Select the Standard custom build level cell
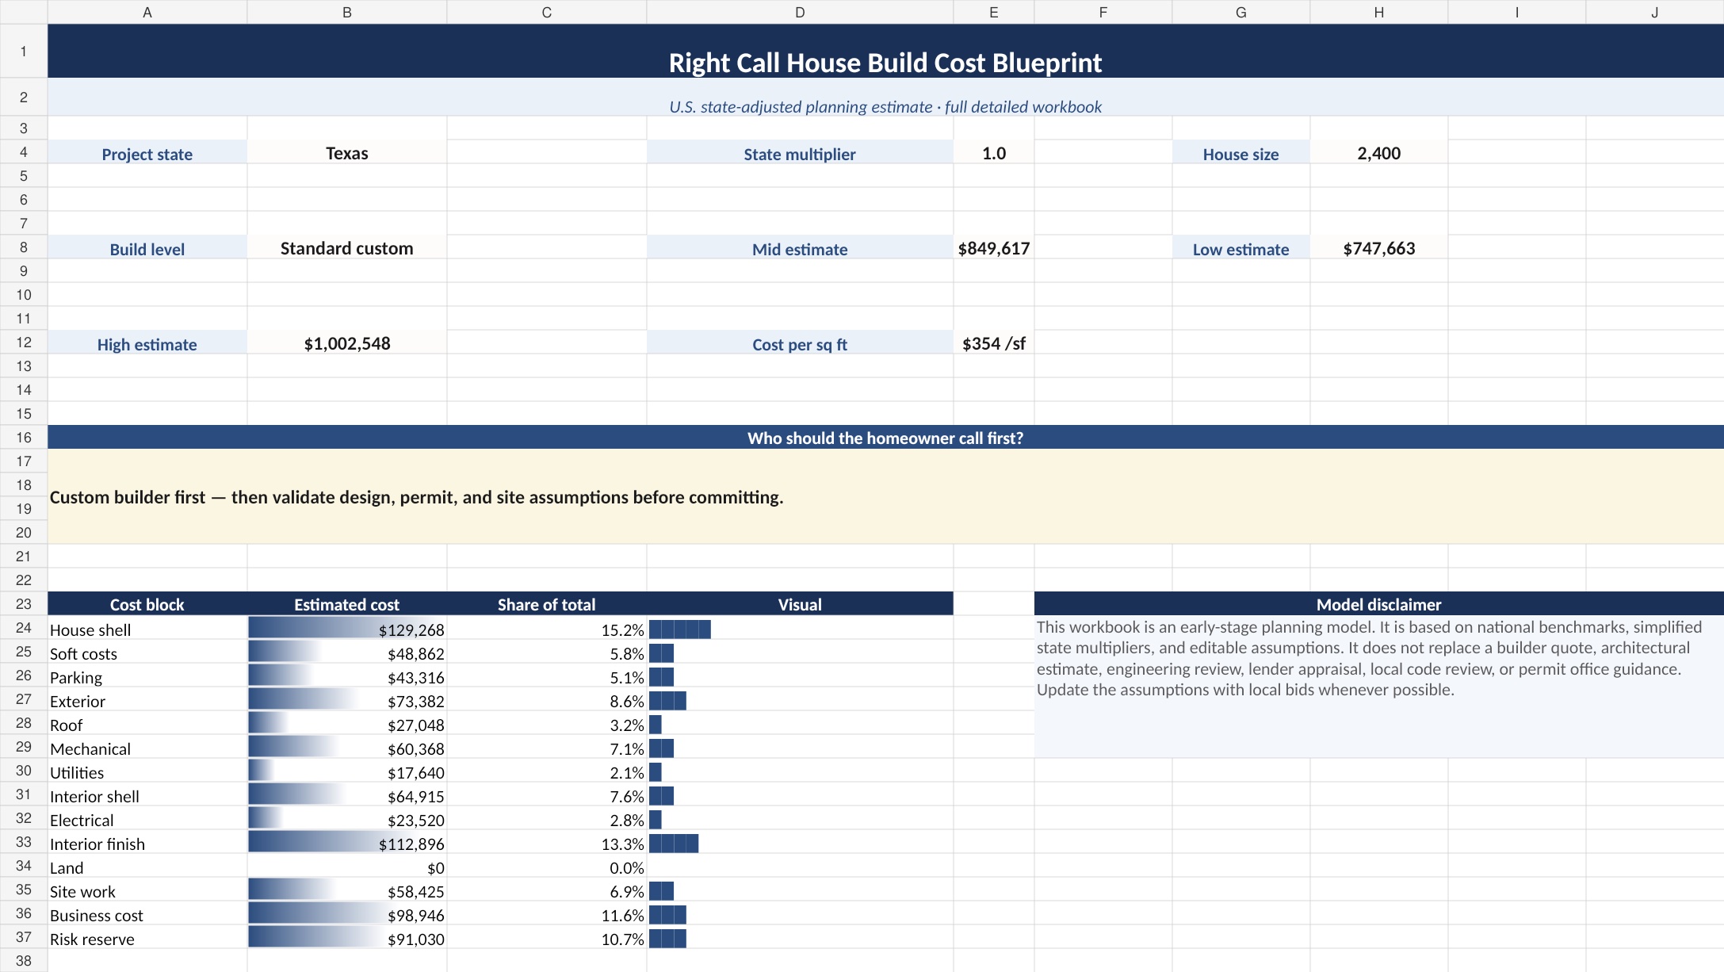1724x972 pixels. click(346, 247)
